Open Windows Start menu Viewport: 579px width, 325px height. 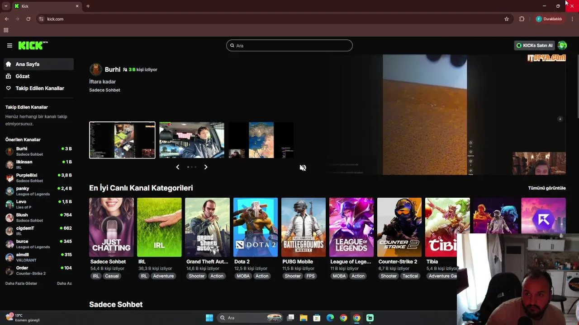tap(209, 318)
